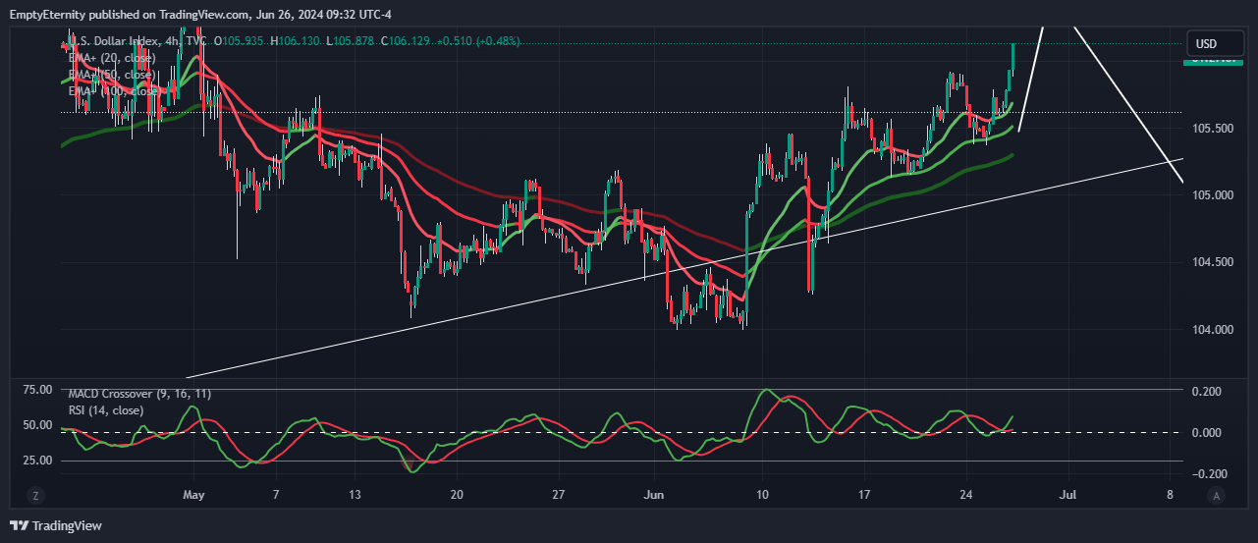The width and height of the screenshot is (1258, 543).
Task: Click the May label on time axis
Action: click(x=193, y=496)
